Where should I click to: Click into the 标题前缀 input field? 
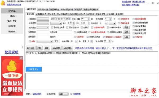point(43,32)
